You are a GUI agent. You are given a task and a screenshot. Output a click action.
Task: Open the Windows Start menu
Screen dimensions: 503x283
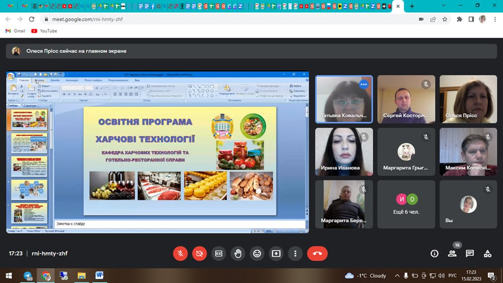[9, 276]
